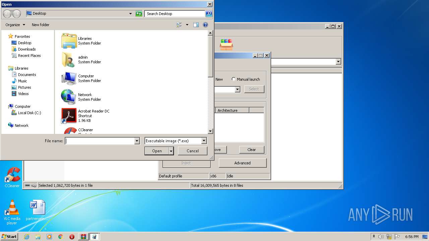Click the volume speaker tray icon
The height and width of the screenshot is (241, 429).
(x=381, y=237)
